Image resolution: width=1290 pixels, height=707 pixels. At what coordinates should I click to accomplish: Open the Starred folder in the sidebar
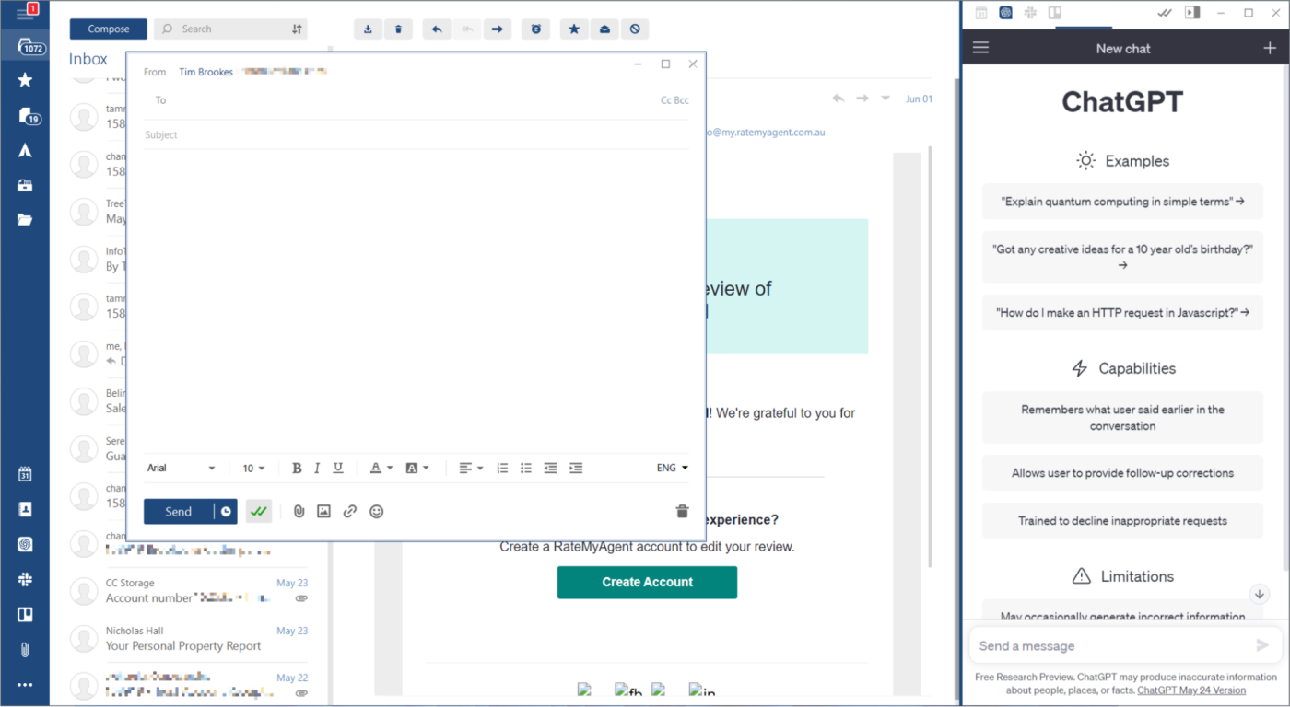pos(25,80)
